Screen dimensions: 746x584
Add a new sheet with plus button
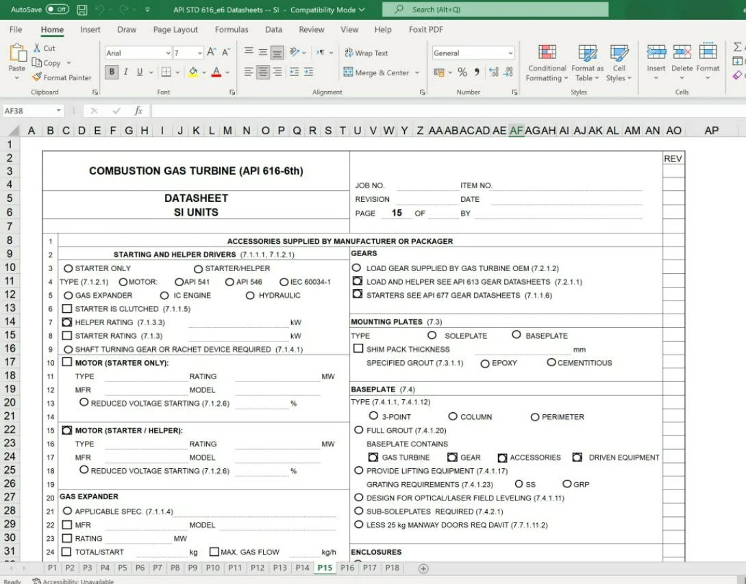[423, 568]
